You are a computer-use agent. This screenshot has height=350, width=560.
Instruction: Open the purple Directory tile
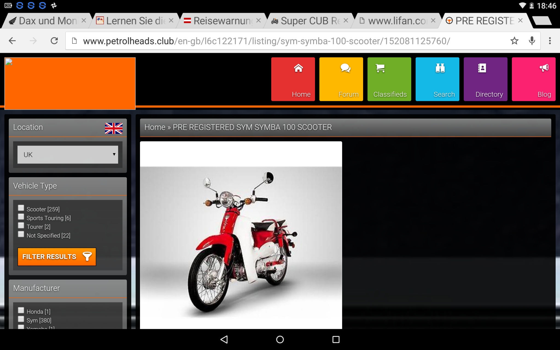point(485,79)
